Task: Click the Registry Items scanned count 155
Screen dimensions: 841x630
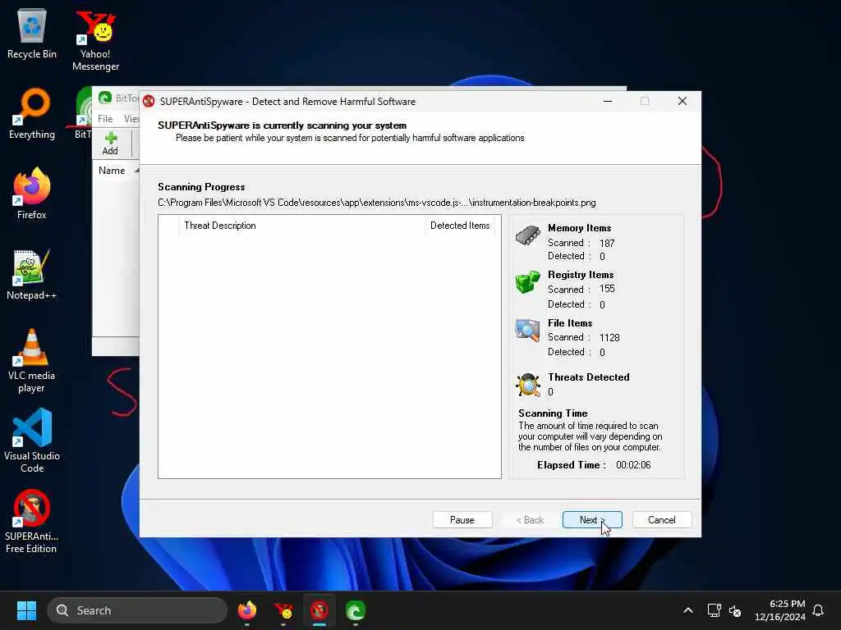Action: tap(607, 289)
